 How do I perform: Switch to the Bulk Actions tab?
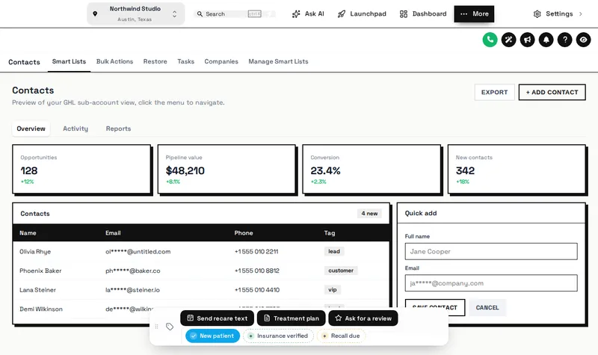tap(115, 61)
